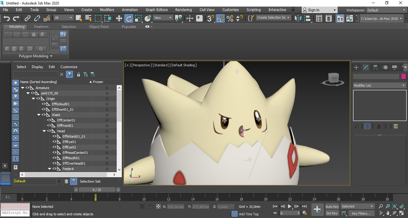
Task: Click the Scene Explorer lock icon
Action: coord(78,74)
